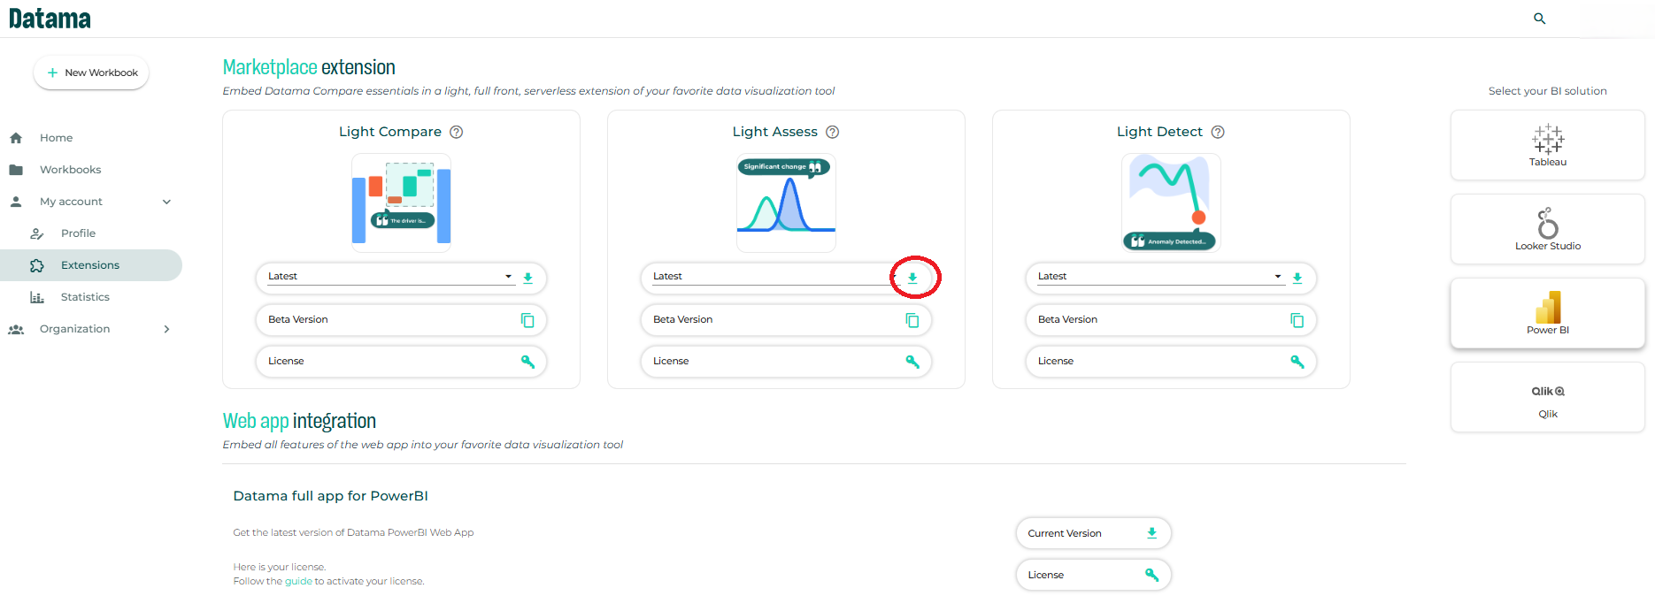The width and height of the screenshot is (1655, 611).
Task: Click the Light Detect card title
Action: coord(1159,132)
